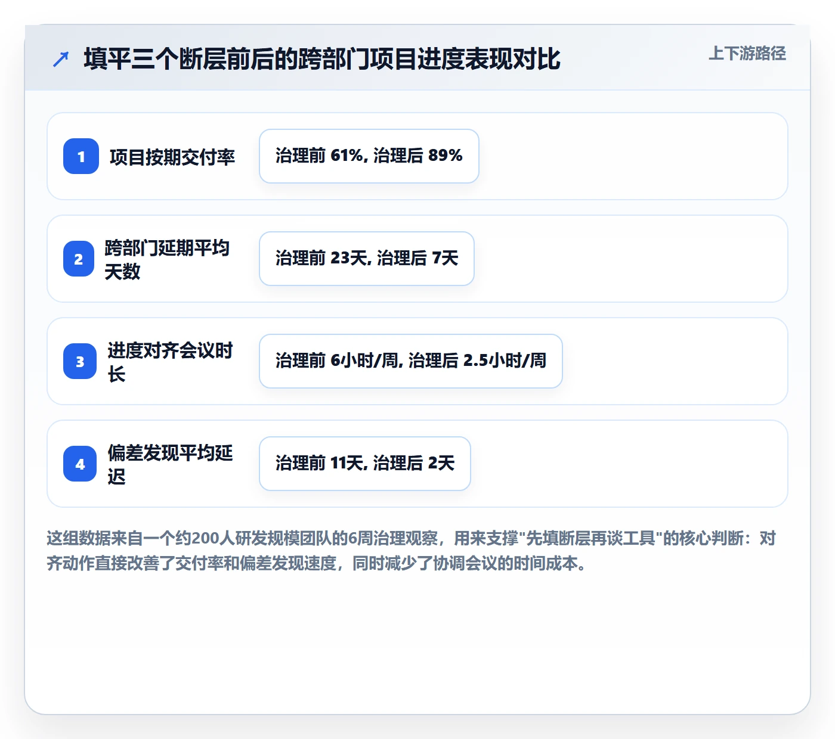Click the 上下游路径 label in the header
The image size is (835, 739).
(747, 54)
